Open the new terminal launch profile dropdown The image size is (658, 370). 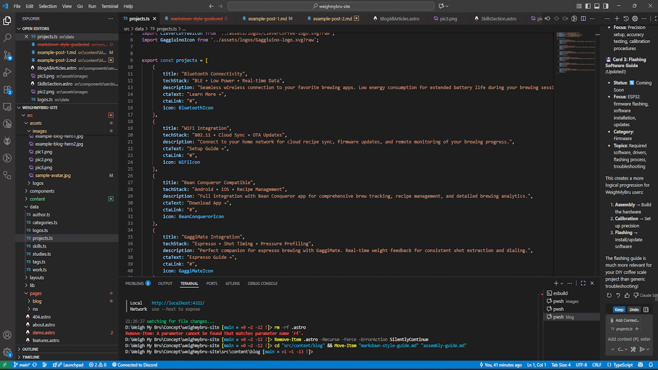(562, 283)
